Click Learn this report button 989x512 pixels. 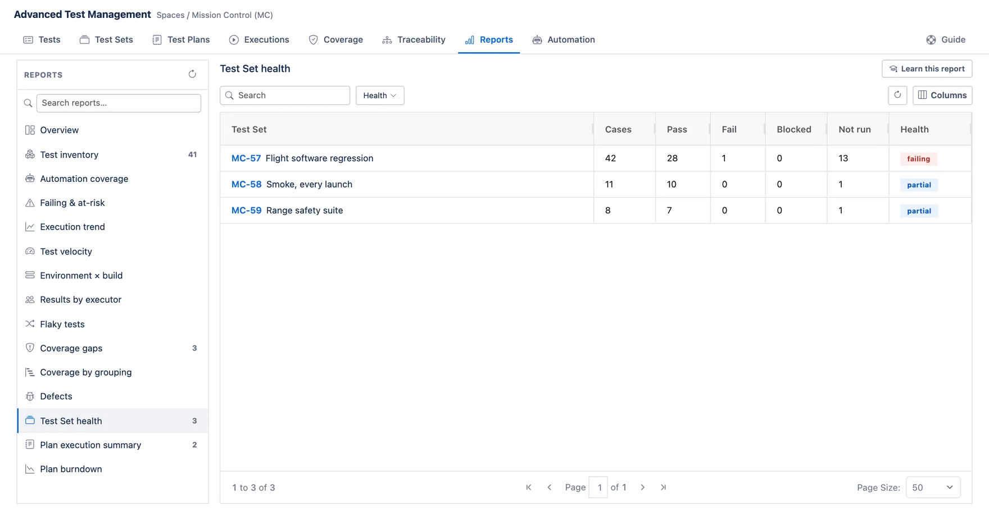coord(927,68)
